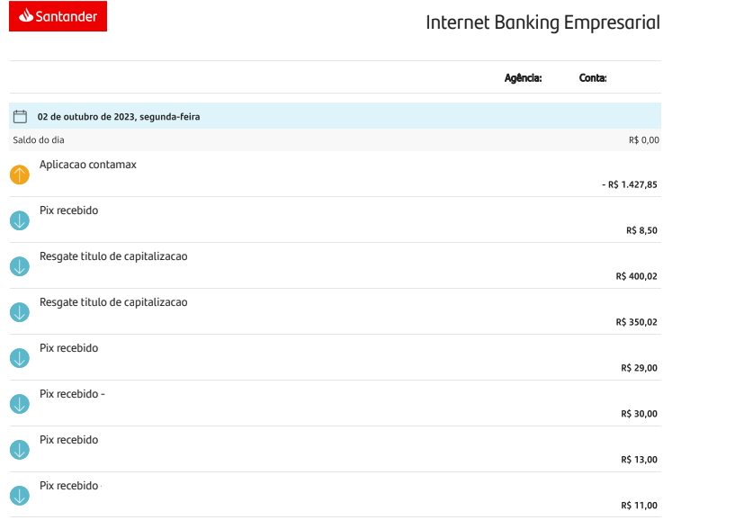Click the Conta label
Image resolution: width=753 pixels, height=529 pixels.
[593, 78]
